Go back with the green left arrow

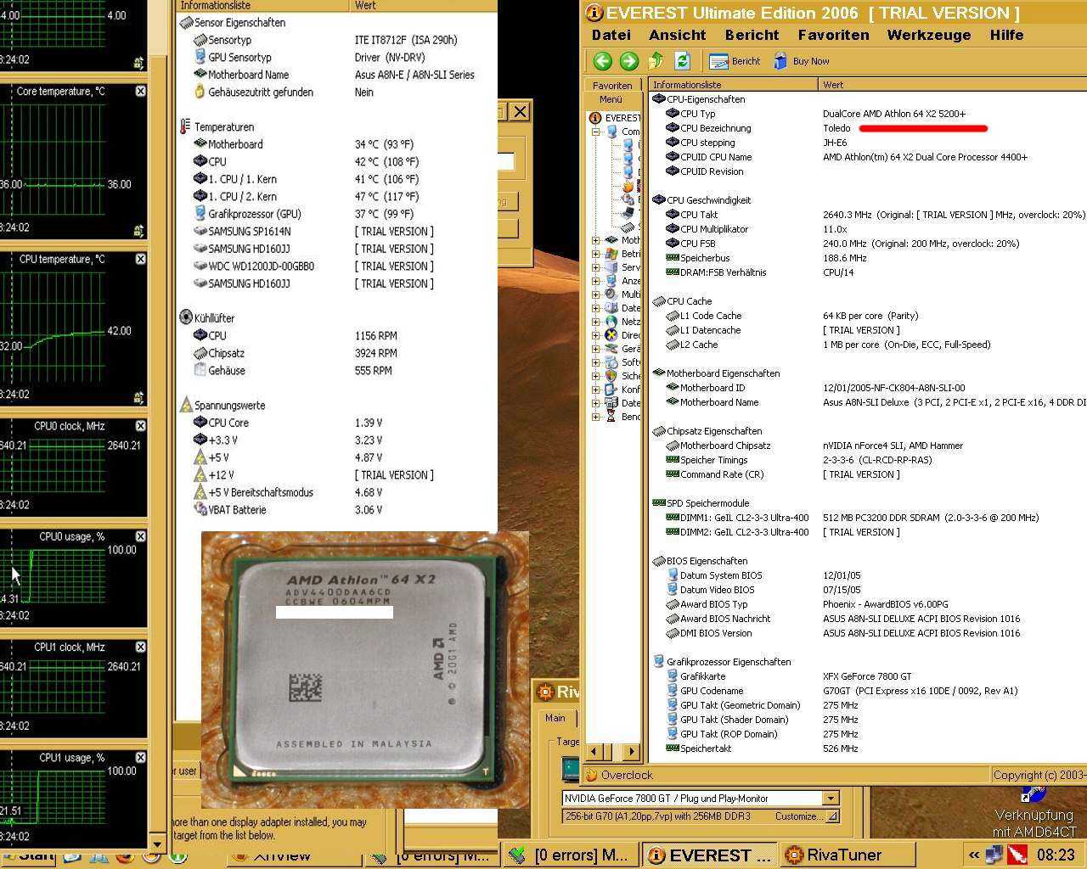[x=603, y=61]
